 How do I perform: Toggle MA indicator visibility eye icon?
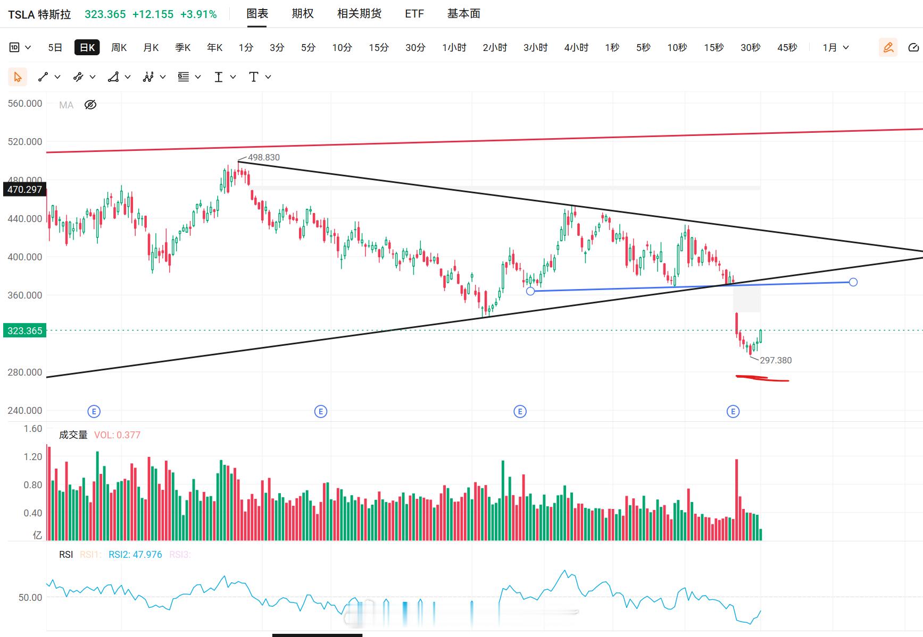click(90, 105)
